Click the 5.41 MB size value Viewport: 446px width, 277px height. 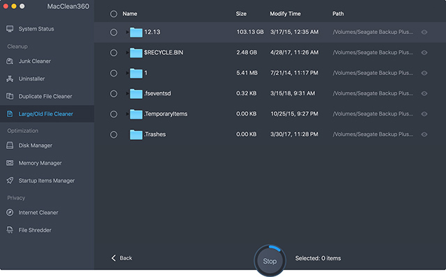247,73
